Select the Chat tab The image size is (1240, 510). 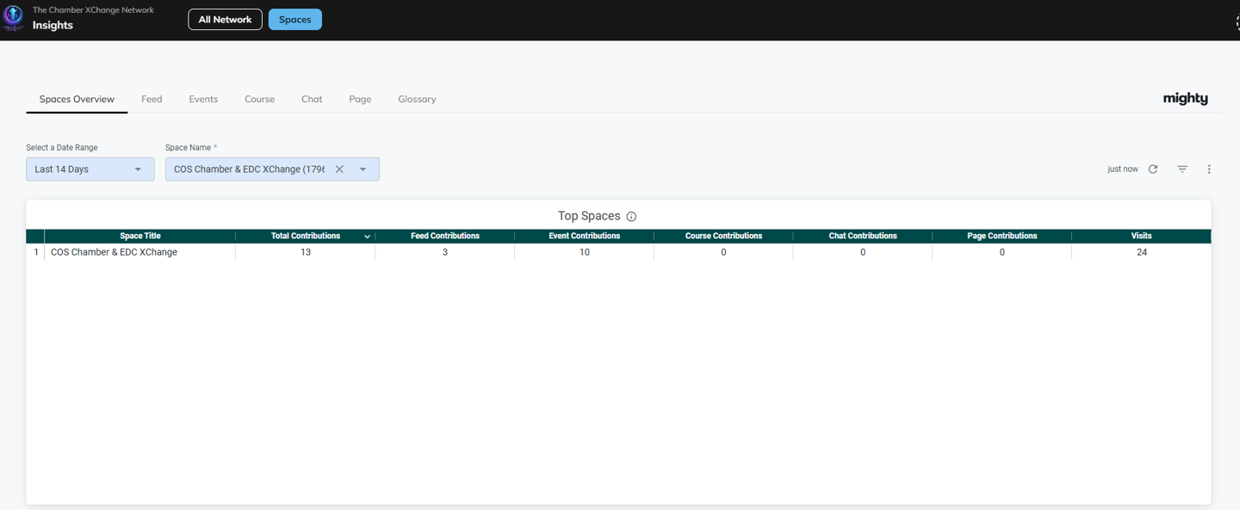pos(312,99)
